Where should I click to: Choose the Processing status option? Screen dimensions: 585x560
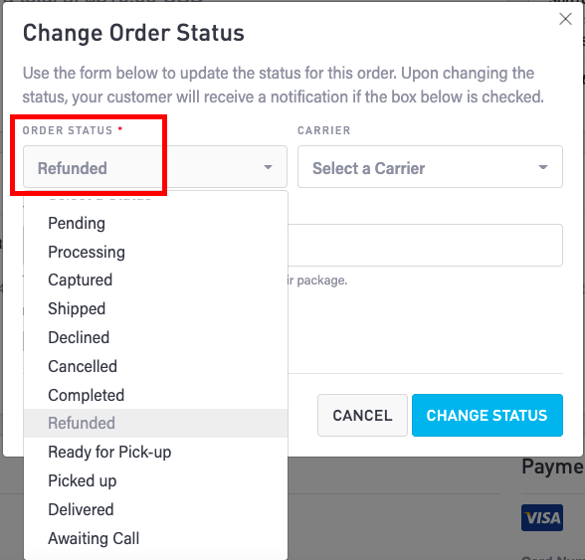pos(155,252)
